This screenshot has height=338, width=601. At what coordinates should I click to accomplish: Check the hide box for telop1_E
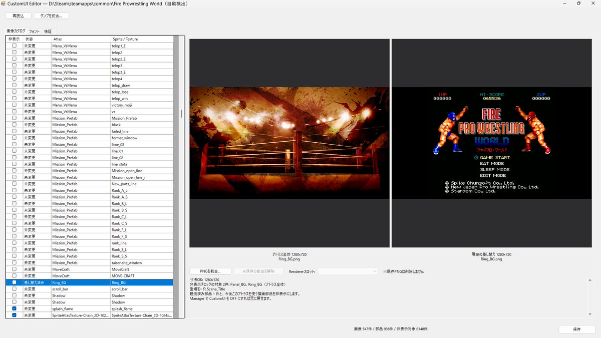14,46
